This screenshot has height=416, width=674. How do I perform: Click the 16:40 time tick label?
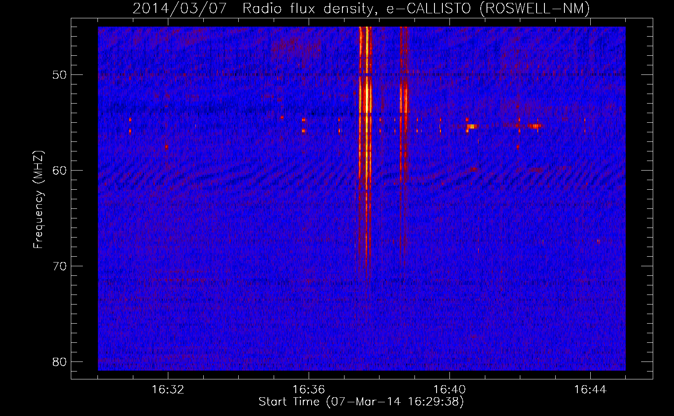click(x=449, y=390)
